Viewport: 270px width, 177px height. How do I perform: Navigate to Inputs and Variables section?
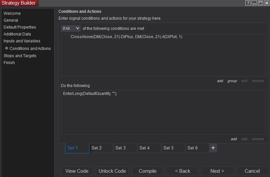pos(22,41)
